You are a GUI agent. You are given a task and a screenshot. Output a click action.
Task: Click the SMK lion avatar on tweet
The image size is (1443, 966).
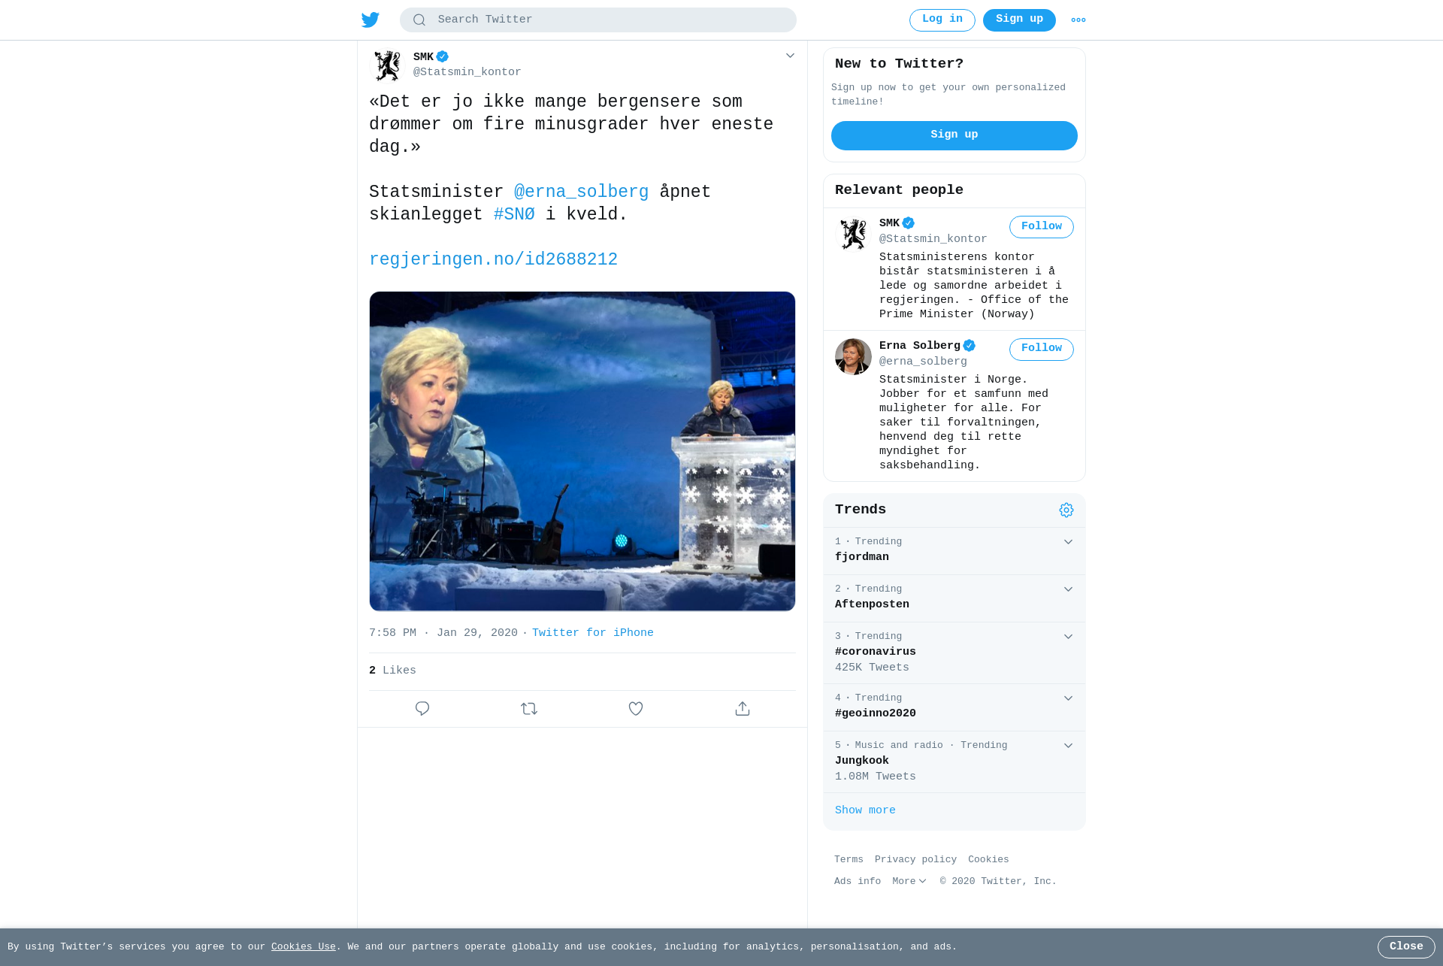click(x=388, y=65)
